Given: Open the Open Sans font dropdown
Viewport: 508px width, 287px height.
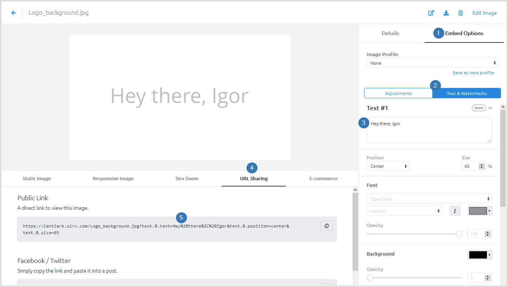Looking at the screenshot, I should [429, 199].
